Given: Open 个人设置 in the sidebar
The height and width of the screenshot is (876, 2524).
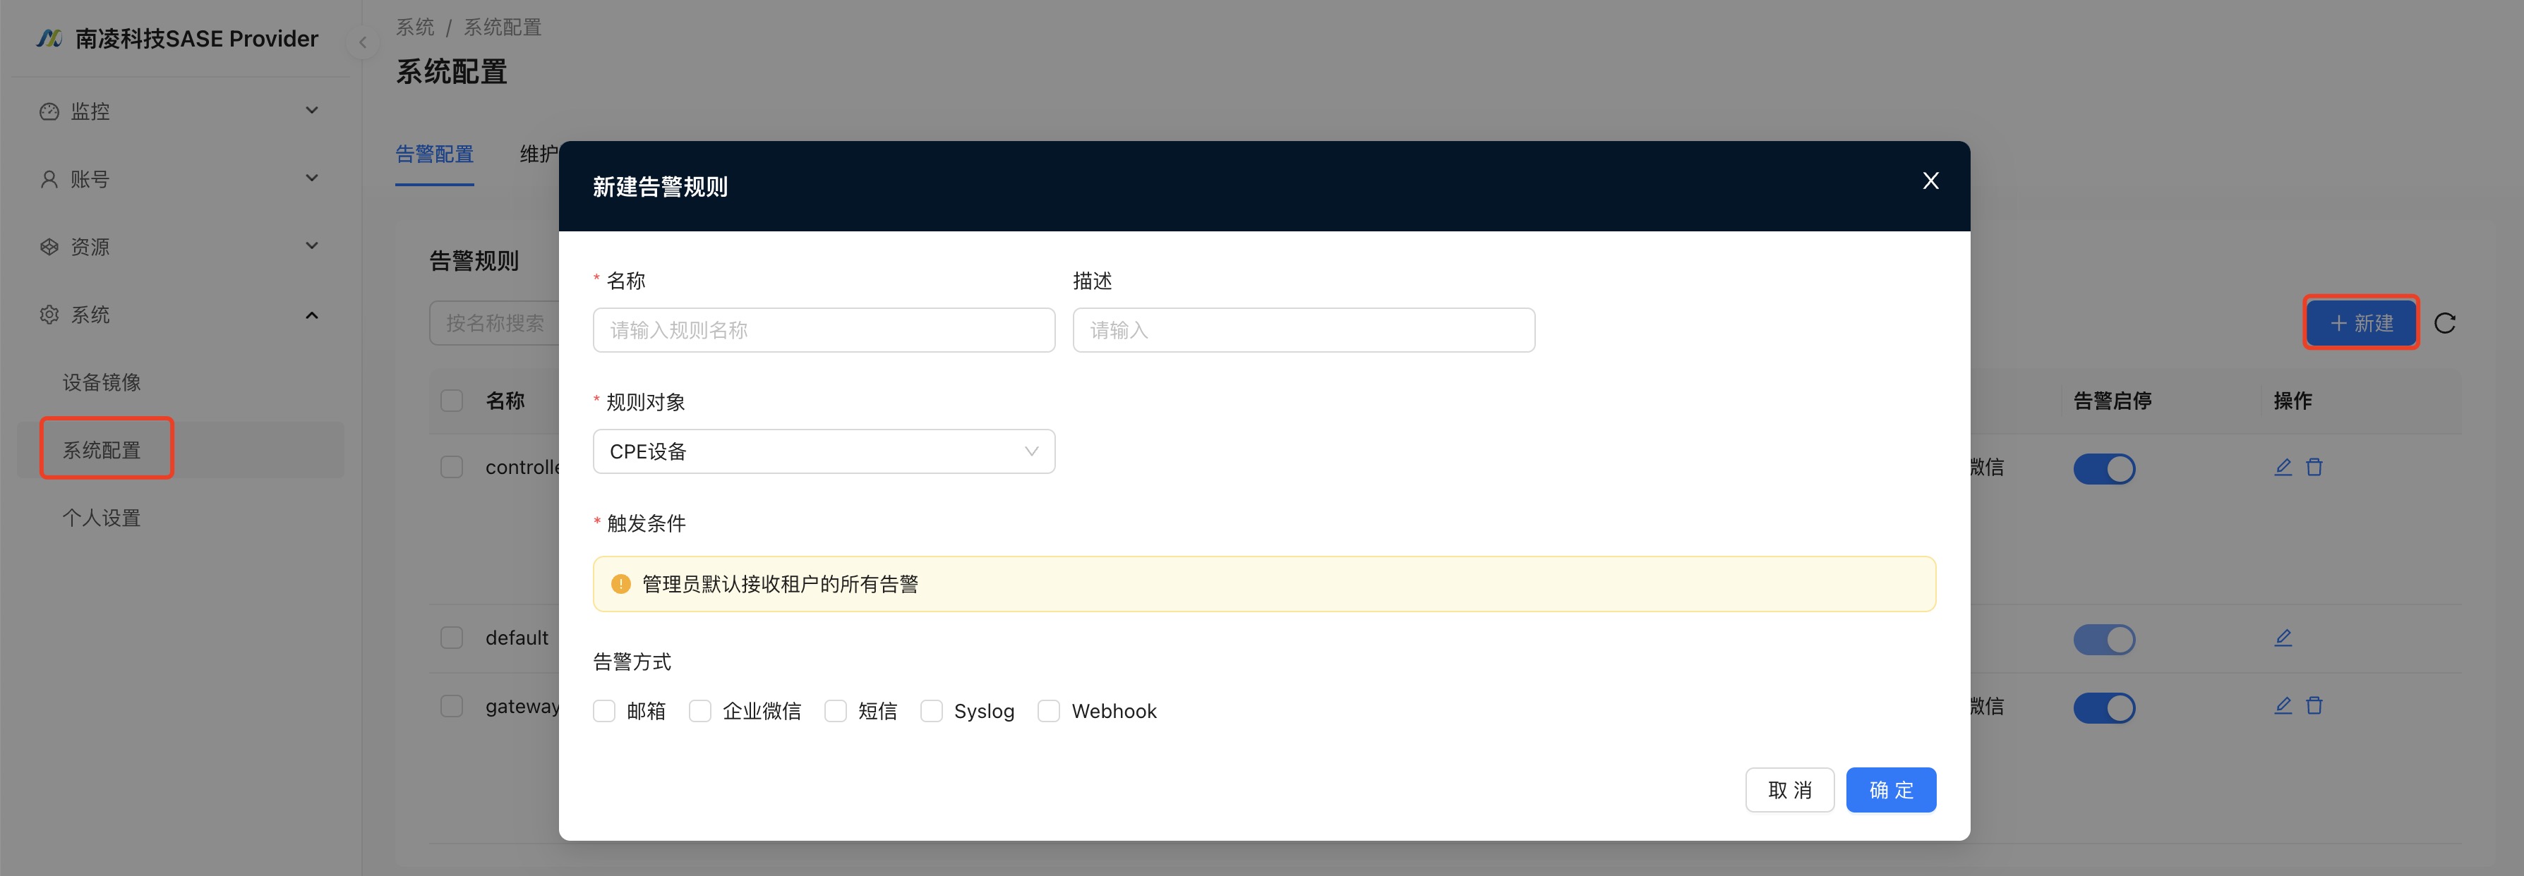Looking at the screenshot, I should coord(102,517).
